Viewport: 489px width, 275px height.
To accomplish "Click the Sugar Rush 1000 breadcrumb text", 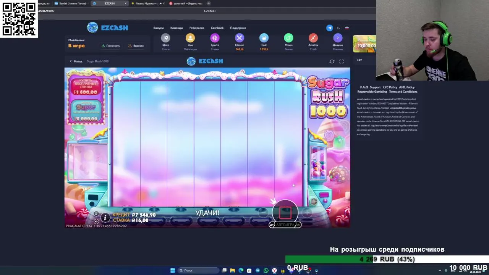I will 97,61.
